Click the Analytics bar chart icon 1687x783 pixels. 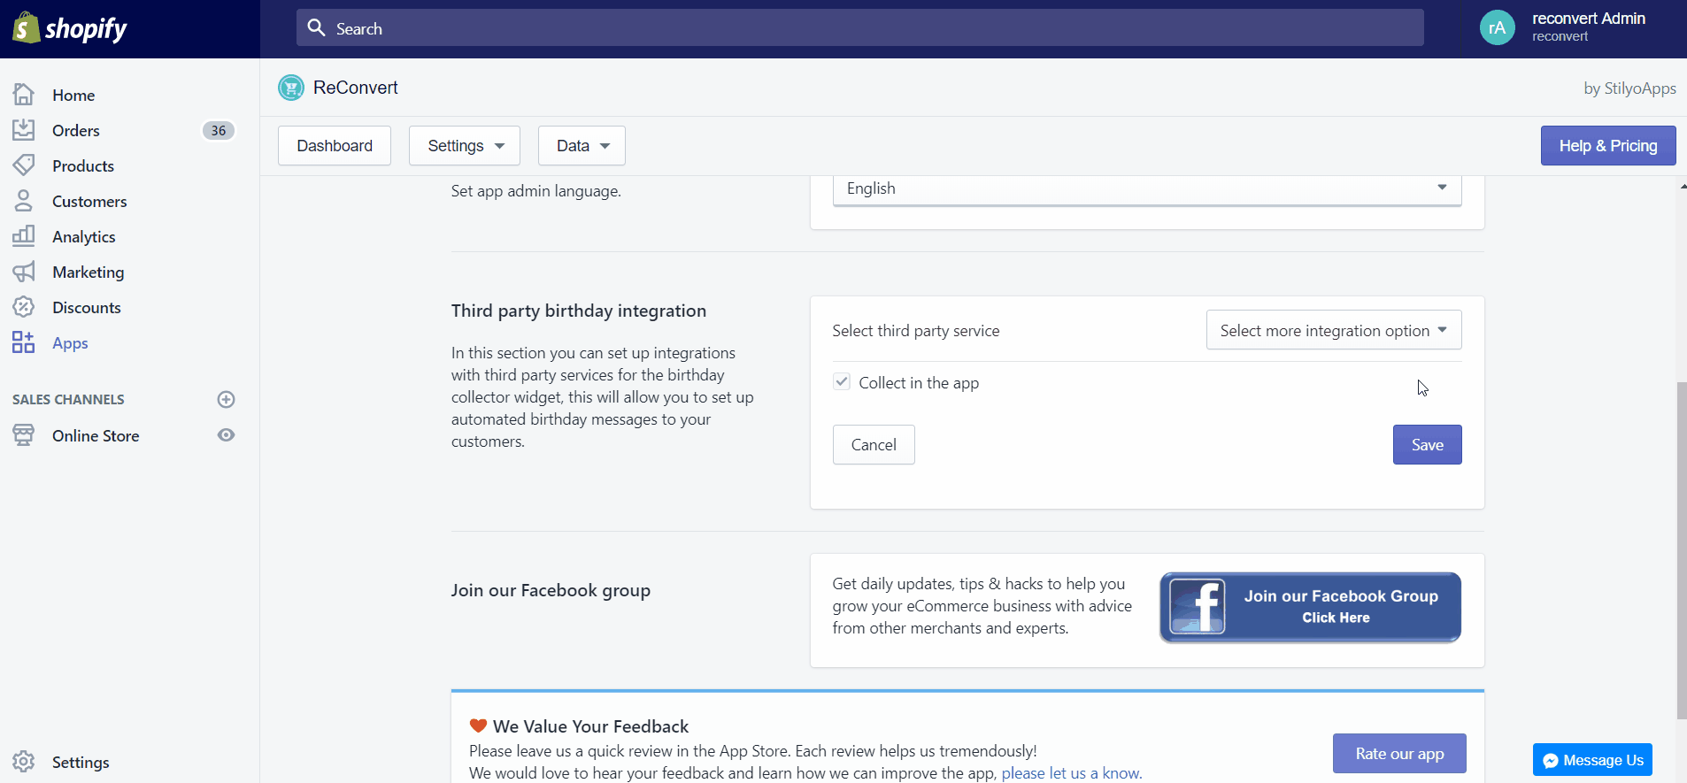24,236
